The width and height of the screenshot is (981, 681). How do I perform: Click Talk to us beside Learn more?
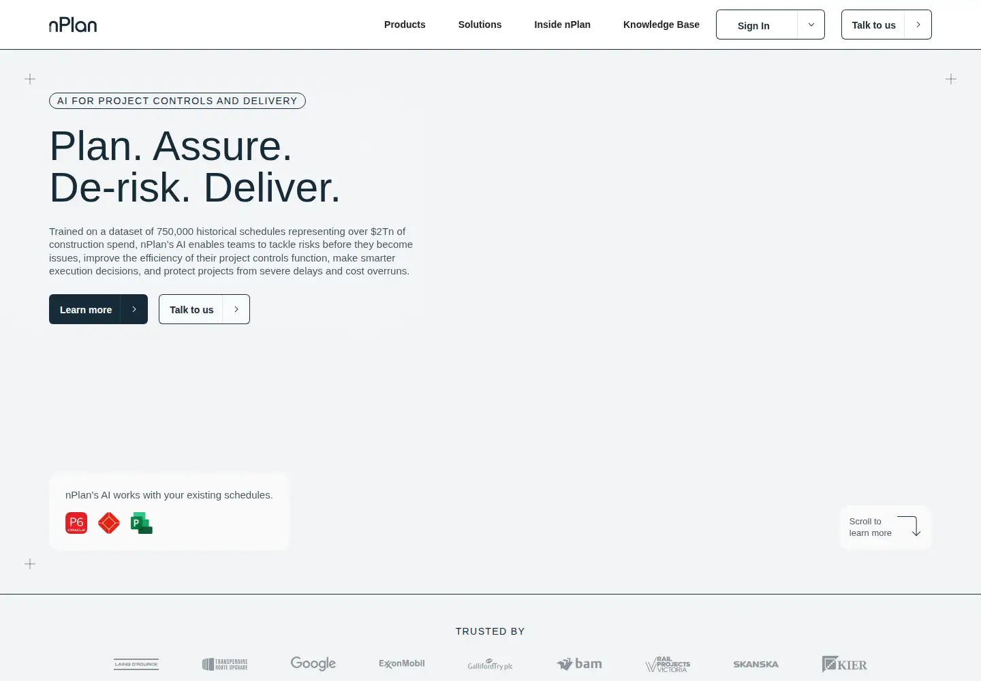click(x=204, y=309)
